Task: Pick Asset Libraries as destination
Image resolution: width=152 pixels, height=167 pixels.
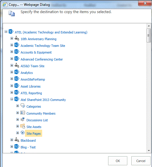Action: pyautogui.click(x=31, y=86)
